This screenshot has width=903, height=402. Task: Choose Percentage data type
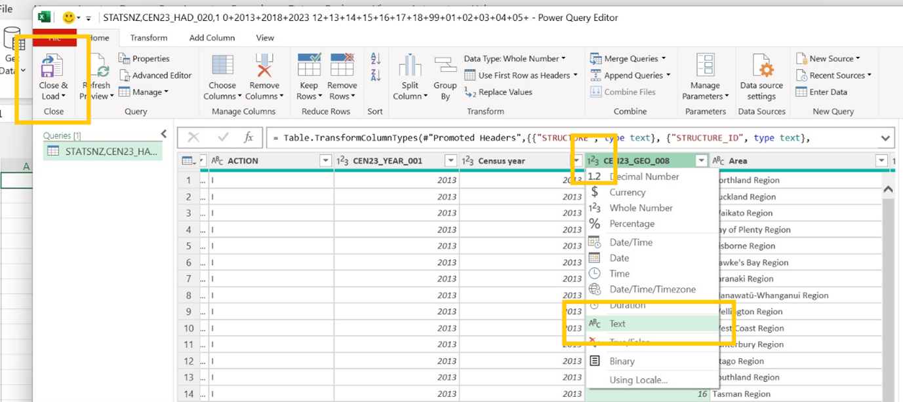632,224
